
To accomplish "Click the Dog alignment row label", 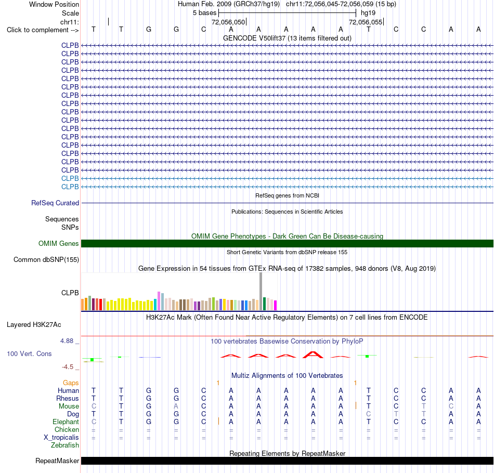I will 73,414.
